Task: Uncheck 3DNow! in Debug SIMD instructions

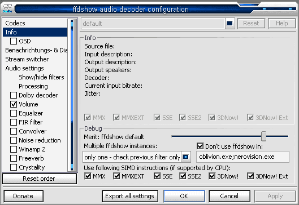Action: click(212, 176)
